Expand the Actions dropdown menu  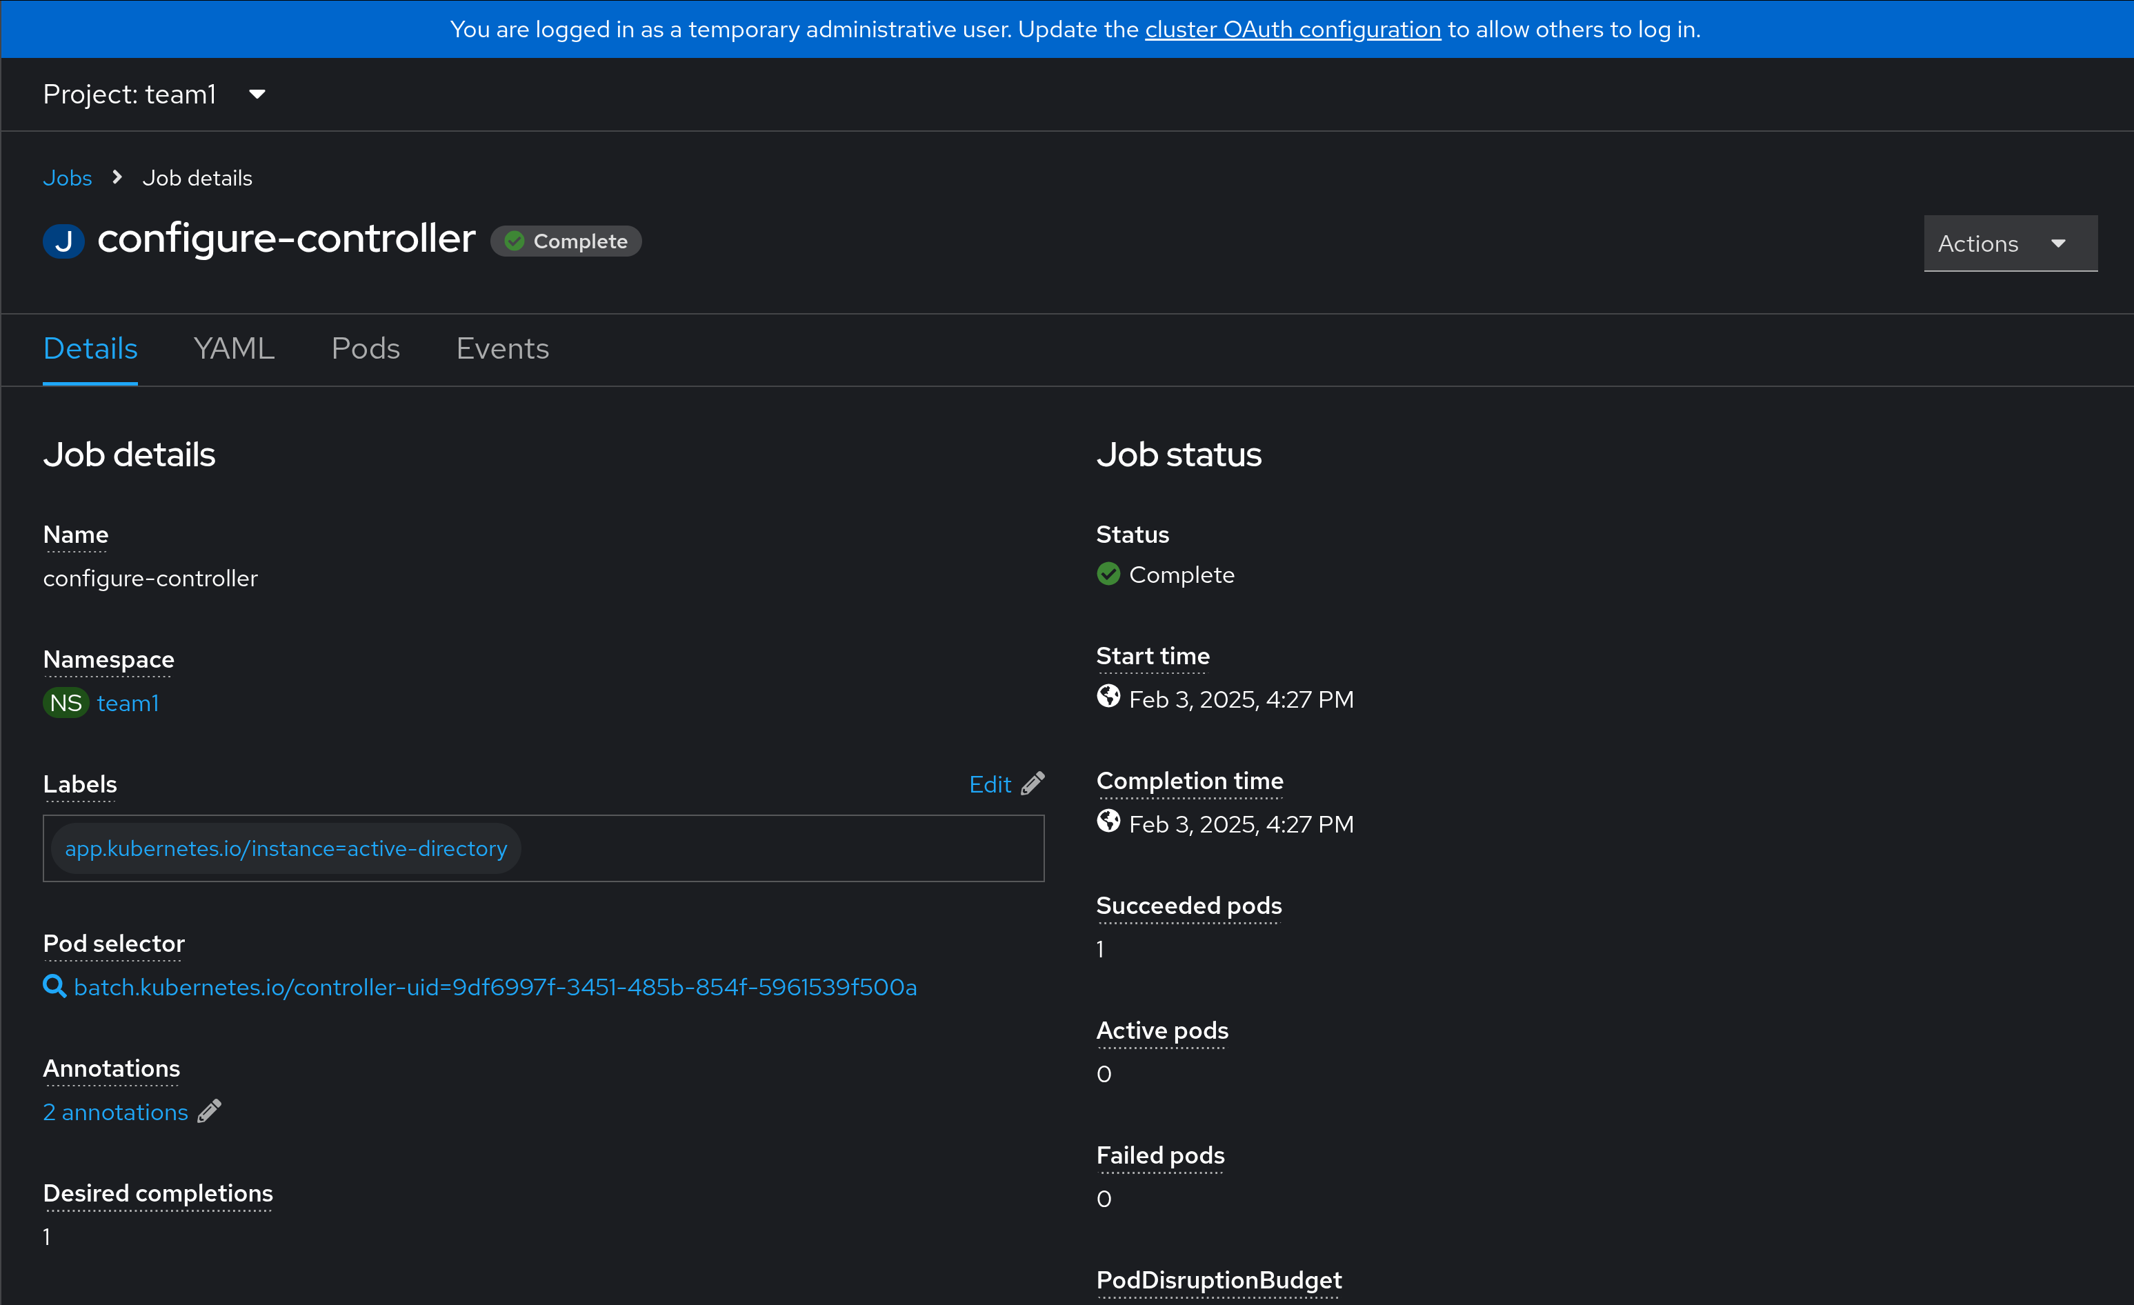(x=2010, y=243)
